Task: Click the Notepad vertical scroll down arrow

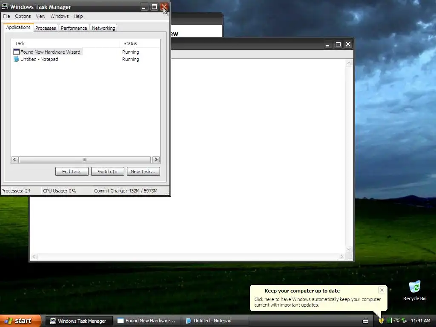Action: point(349,249)
